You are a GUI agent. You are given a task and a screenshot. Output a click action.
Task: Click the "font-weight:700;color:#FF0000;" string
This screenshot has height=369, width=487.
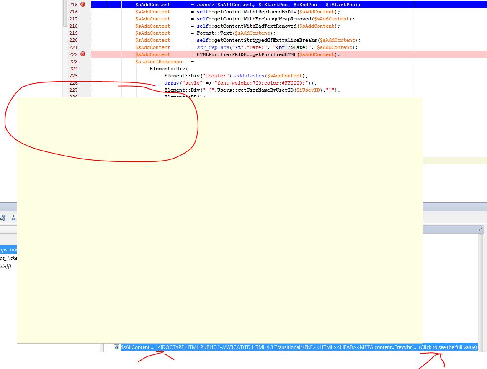261,83
